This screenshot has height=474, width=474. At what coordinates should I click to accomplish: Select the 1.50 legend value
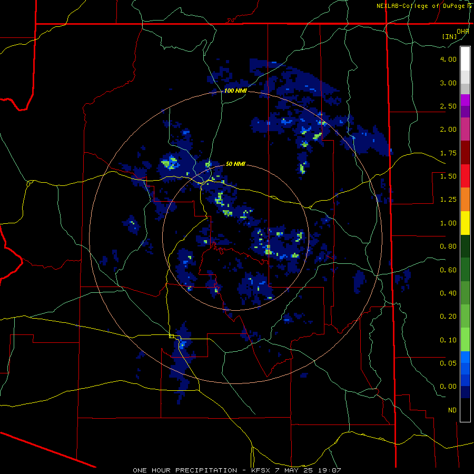pos(448,176)
